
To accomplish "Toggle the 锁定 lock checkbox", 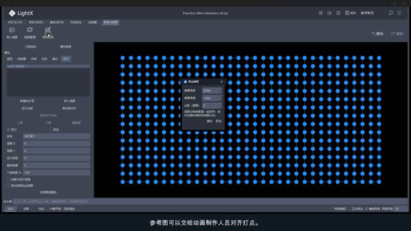I will pos(50,130).
